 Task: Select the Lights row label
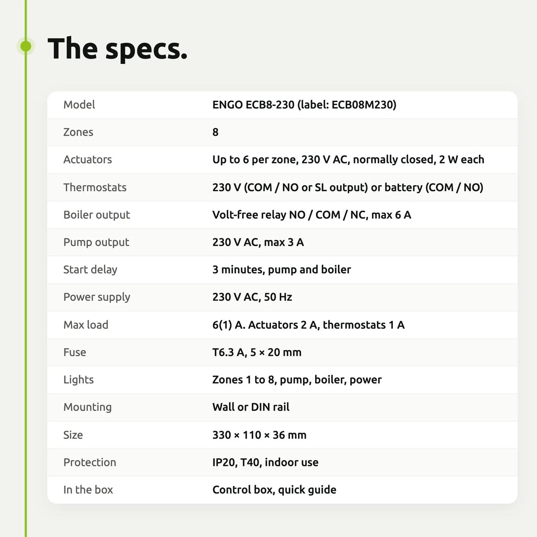(x=78, y=380)
